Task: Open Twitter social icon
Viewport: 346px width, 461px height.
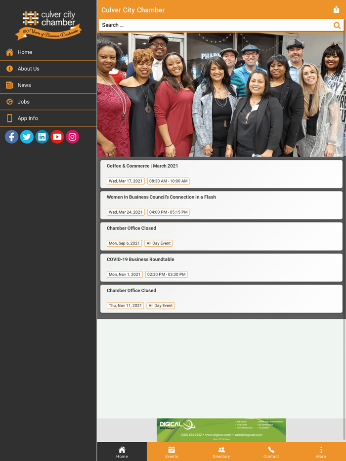Action: [27, 137]
